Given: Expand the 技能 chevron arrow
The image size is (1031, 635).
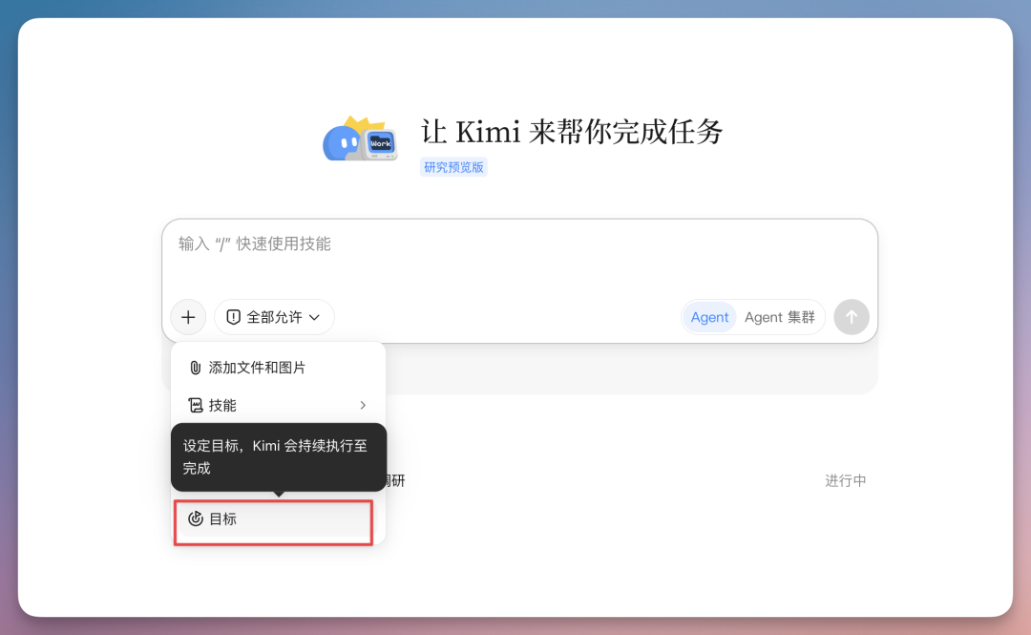Looking at the screenshot, I should click(363, 405).
